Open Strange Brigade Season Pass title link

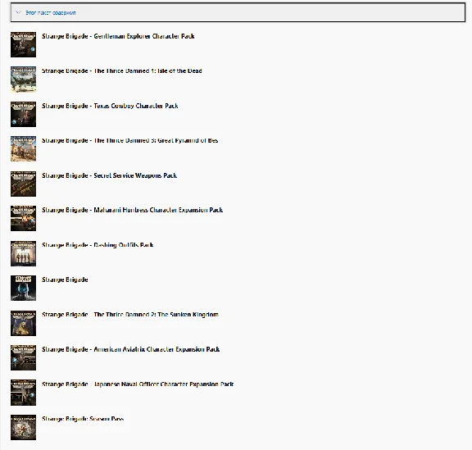point(83,419)
